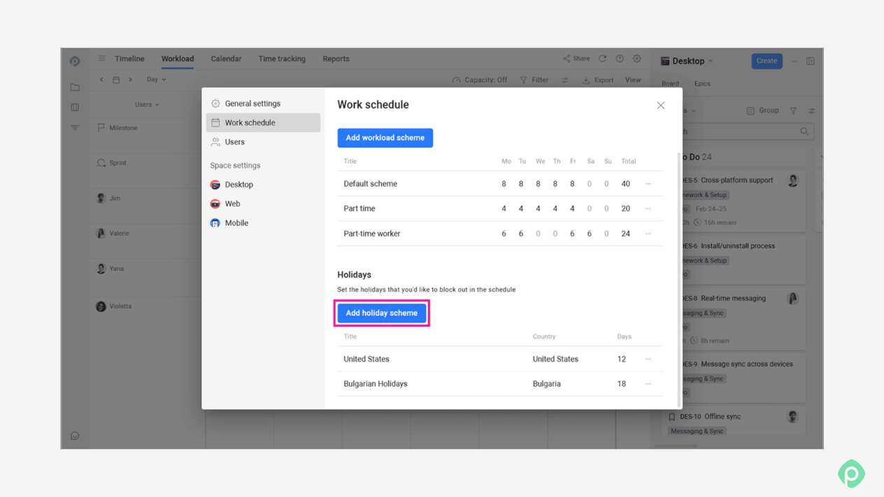Click the more options dots beside Create

point(794,61)
